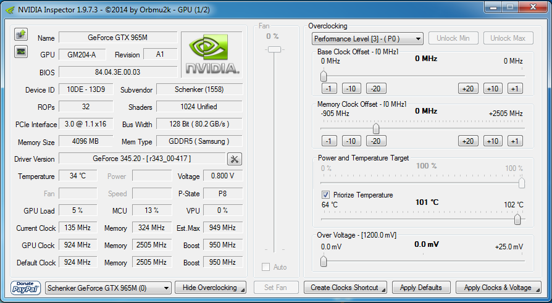Click the Over Voltage slider handle
Image resolution: width=552 pixels, height=303 pixels.
tap(324, 261)
